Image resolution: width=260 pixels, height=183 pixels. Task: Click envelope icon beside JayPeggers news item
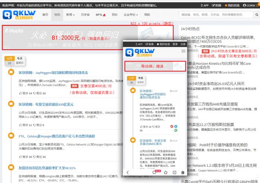(11, 72)
